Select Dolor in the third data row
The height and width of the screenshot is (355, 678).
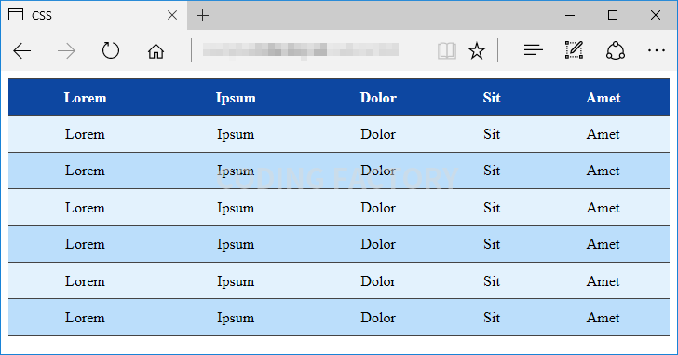click(378, 208)
